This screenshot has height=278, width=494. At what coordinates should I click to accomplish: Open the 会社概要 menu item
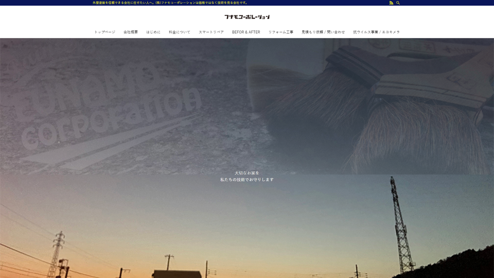coord(131,32)
